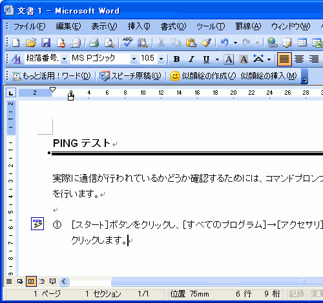Screen dimensions: 323x303
Task: Switch to Reading Layout view button
Action: [x=53, y=281]
